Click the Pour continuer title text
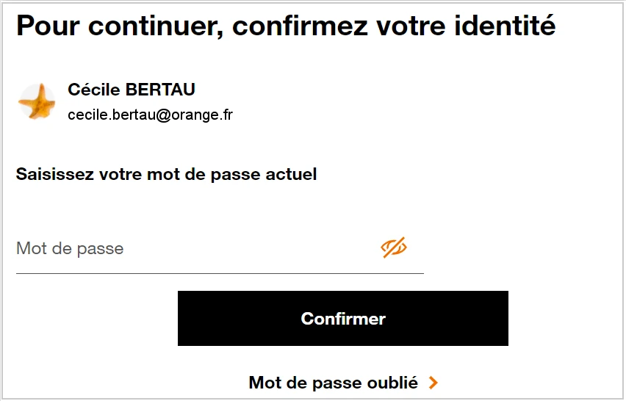 click(x=118, y=26)
